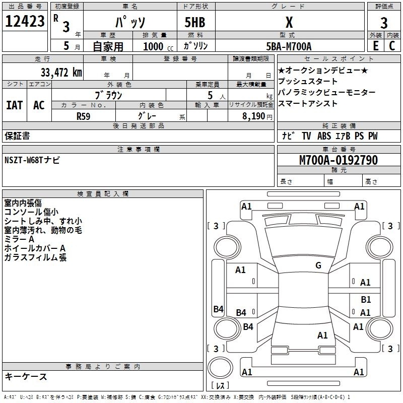
Task: Select the inspector note 室内内張傷
Action: [x=23, y=203]
